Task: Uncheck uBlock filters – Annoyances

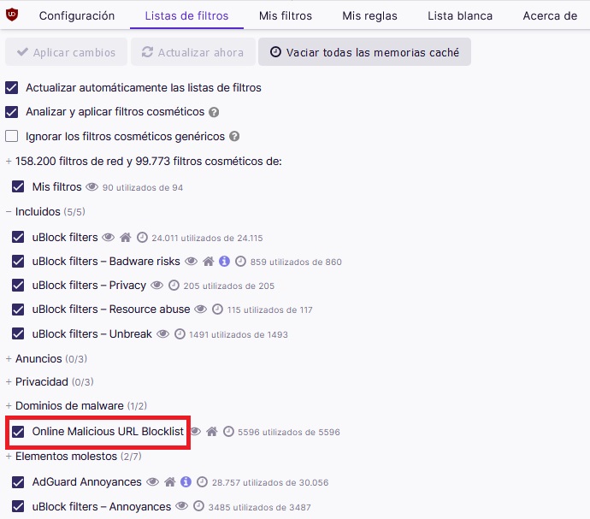Action: tap(18, 506)
